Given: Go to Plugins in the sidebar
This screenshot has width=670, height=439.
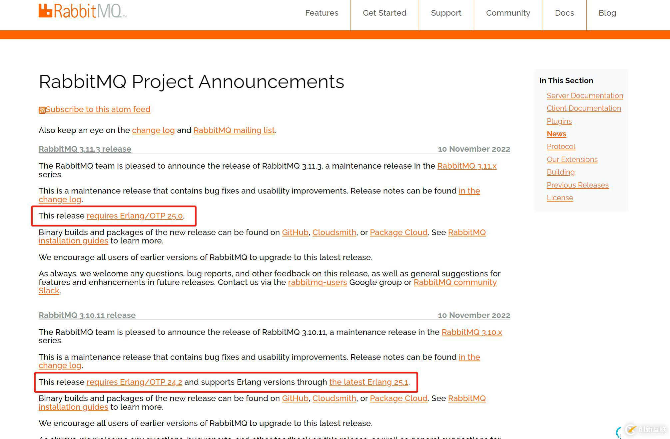Looking at the screenshot, I should tap(559, 121).
